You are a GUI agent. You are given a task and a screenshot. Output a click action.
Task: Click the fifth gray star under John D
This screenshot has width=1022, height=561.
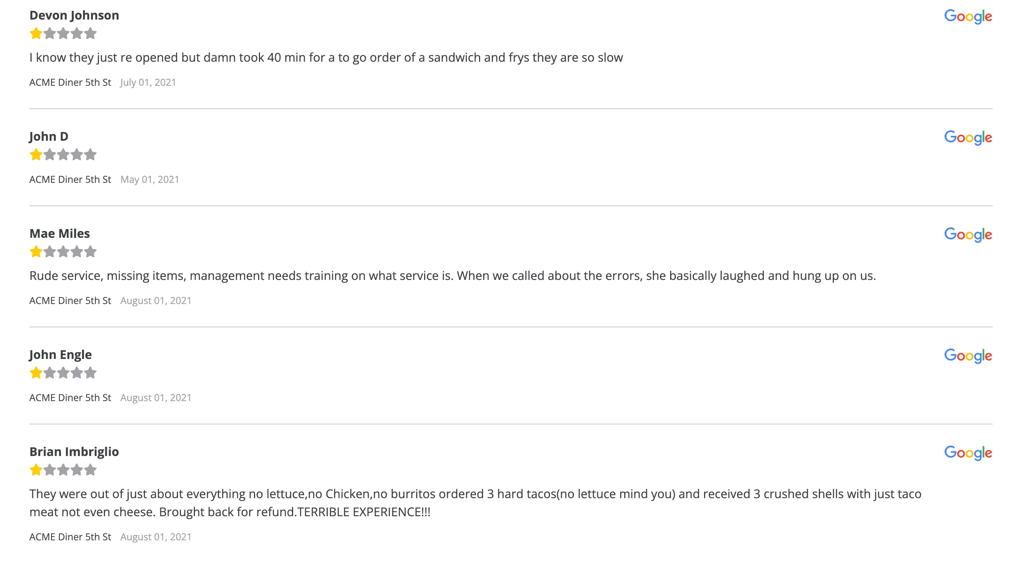point(90,154)
